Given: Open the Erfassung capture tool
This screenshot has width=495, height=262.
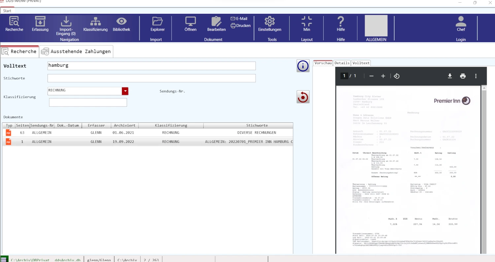Looking at the screenshot, I should click(40, 24).
